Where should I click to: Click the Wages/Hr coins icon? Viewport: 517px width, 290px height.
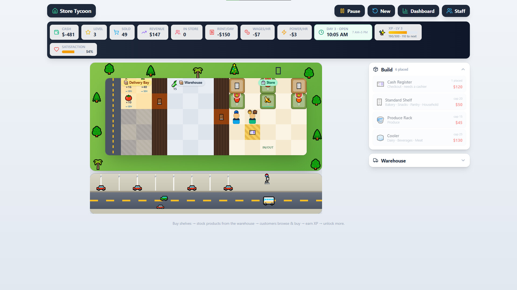click(247, 32)
